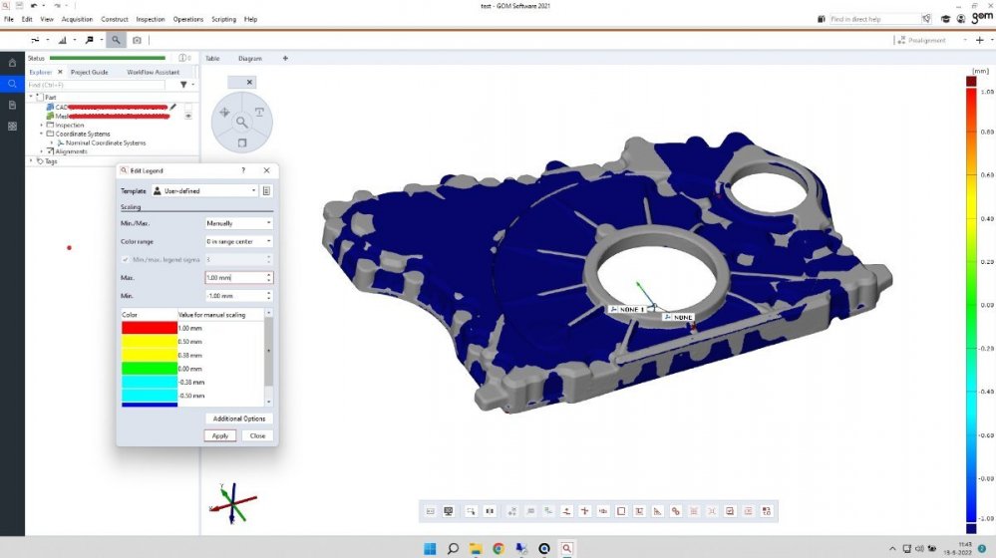The width and height of the screenshot is (996, 558).
Task: Click the move arrows in radial menu
Action: pyautogui.click(x=224, y=113)
